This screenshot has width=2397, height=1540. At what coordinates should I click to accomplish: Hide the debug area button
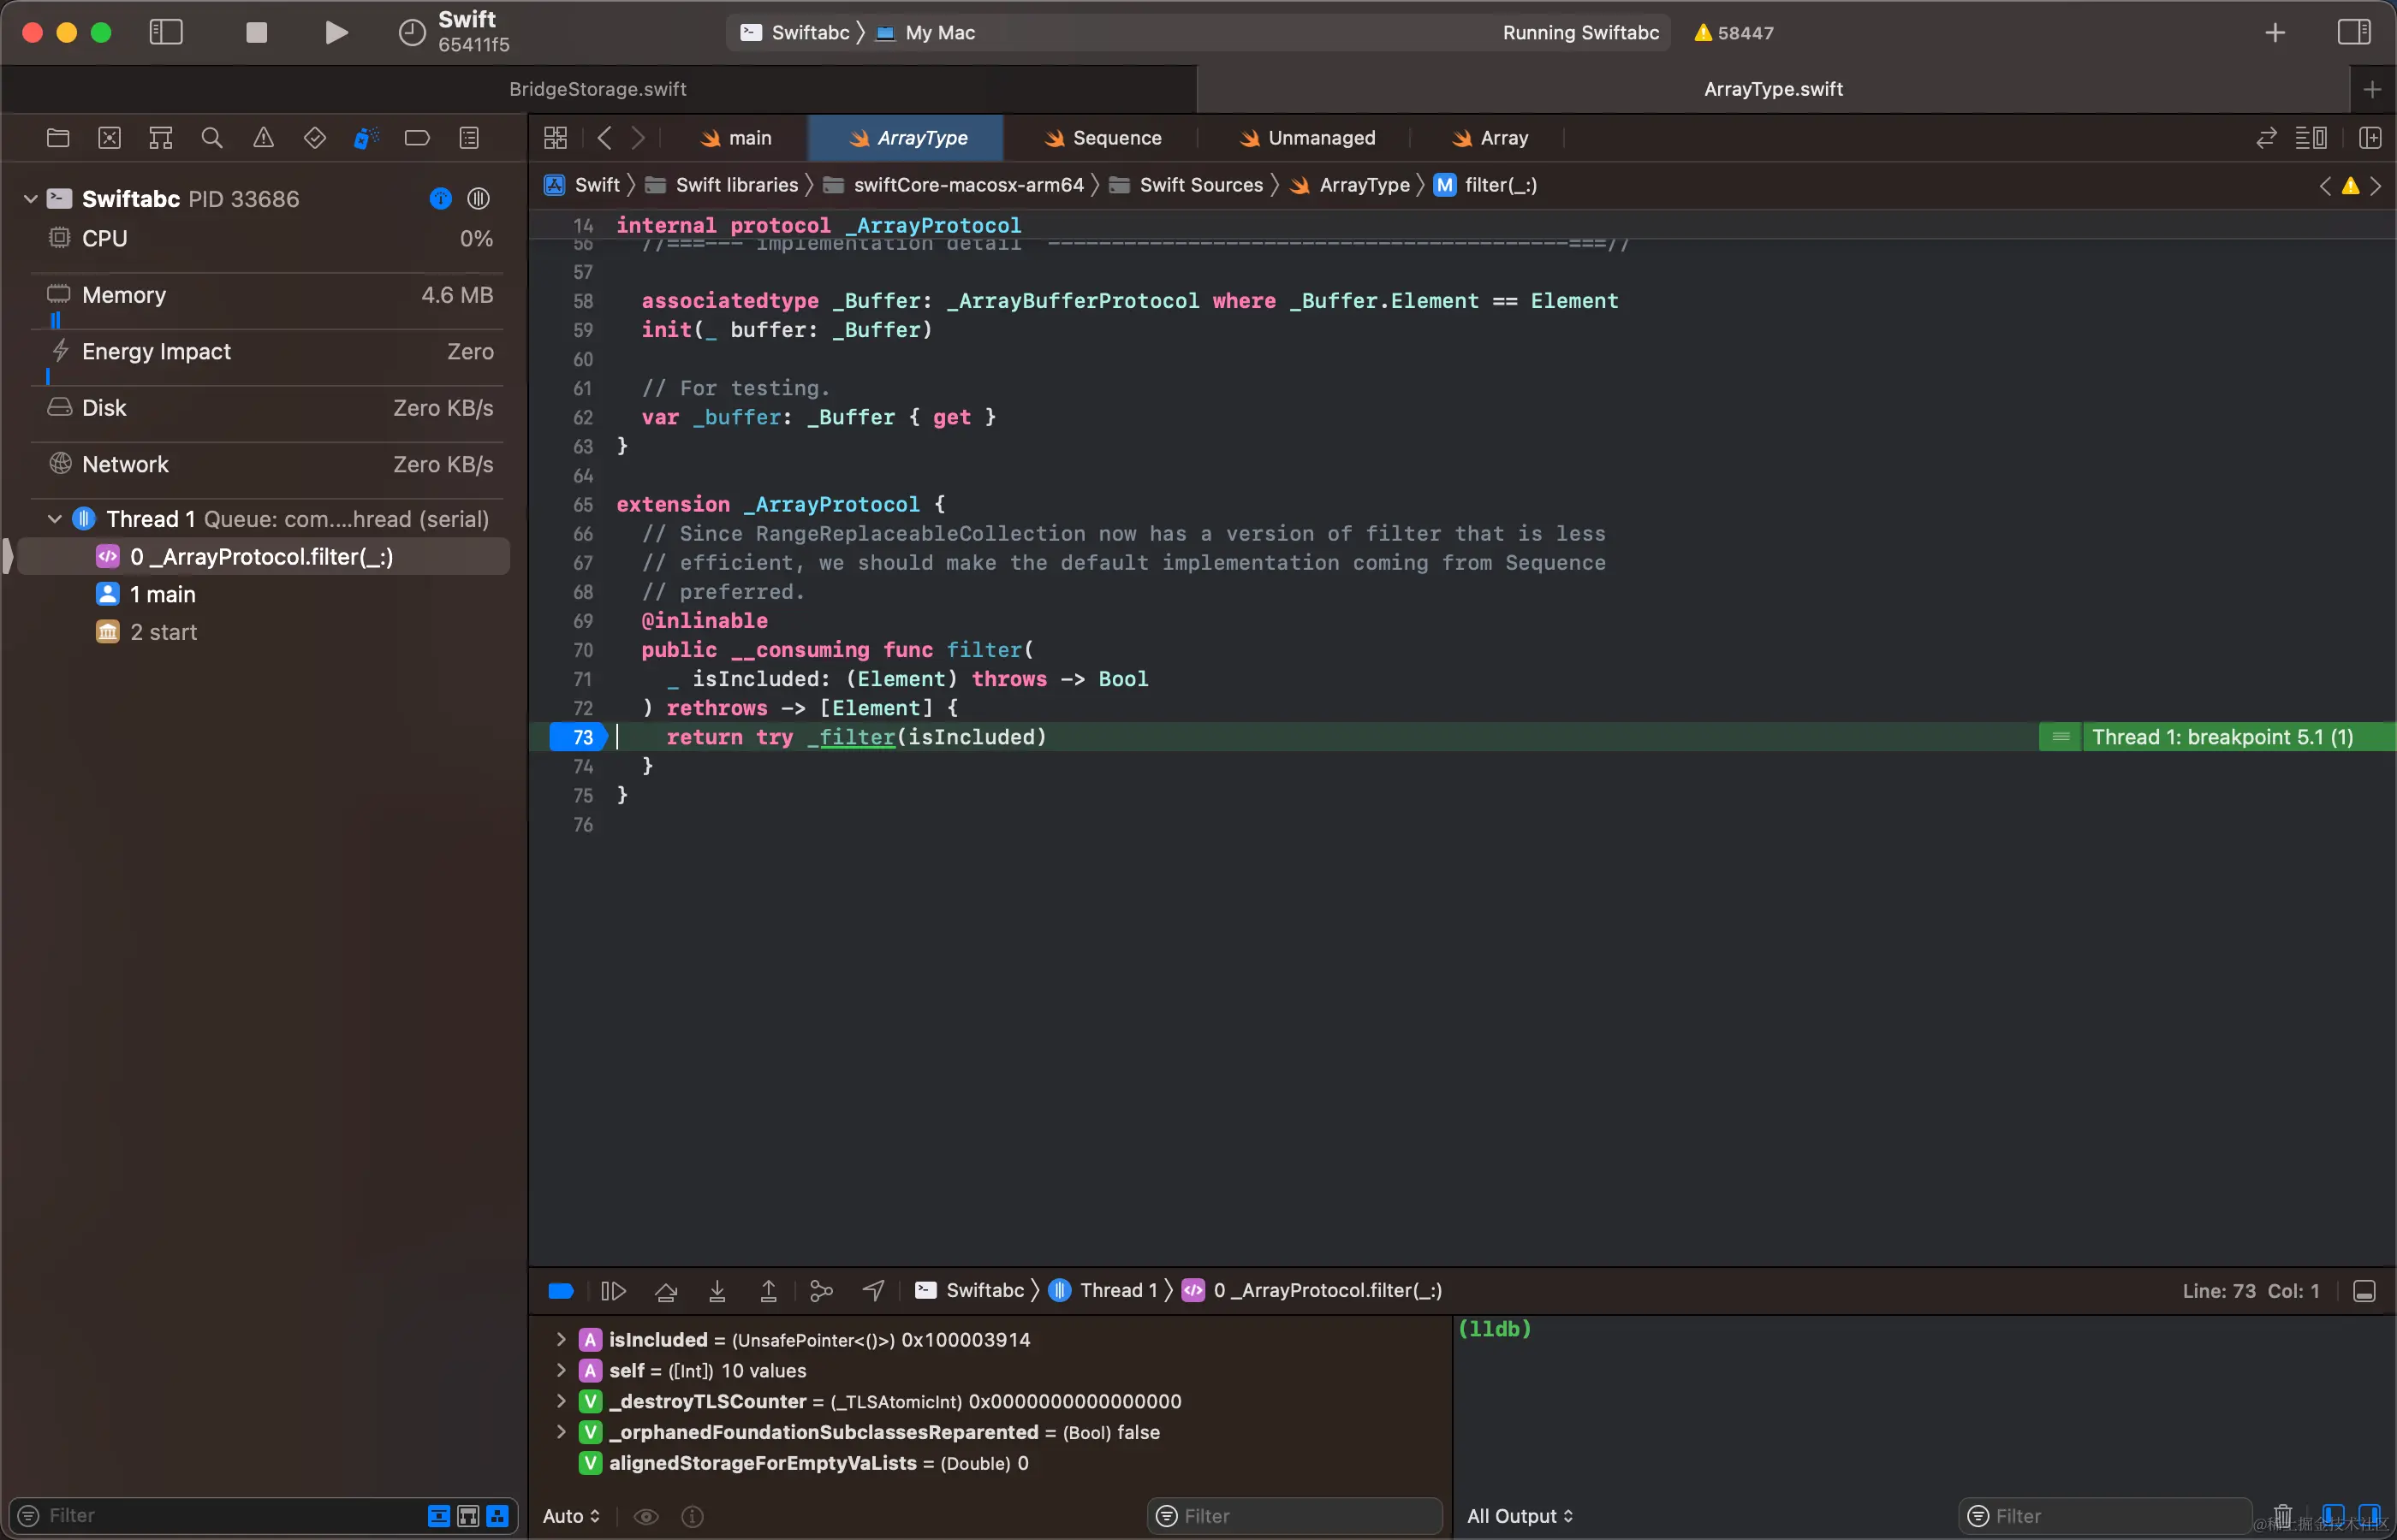point(2365,1291)
